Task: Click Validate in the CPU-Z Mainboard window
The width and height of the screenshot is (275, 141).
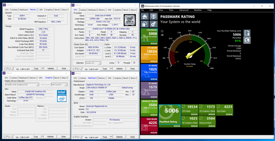Action: click(x=119, y=137)
